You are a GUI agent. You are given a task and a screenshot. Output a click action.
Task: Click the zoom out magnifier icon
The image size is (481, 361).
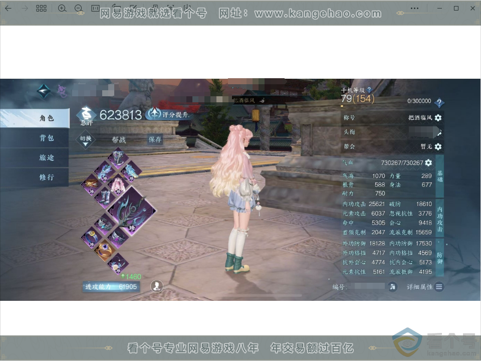pos(79,9)
